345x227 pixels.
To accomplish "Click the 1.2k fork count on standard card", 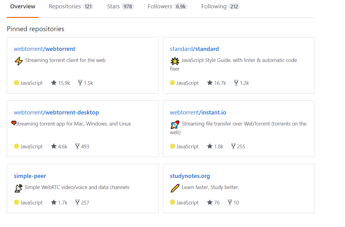I will (244, 83).
